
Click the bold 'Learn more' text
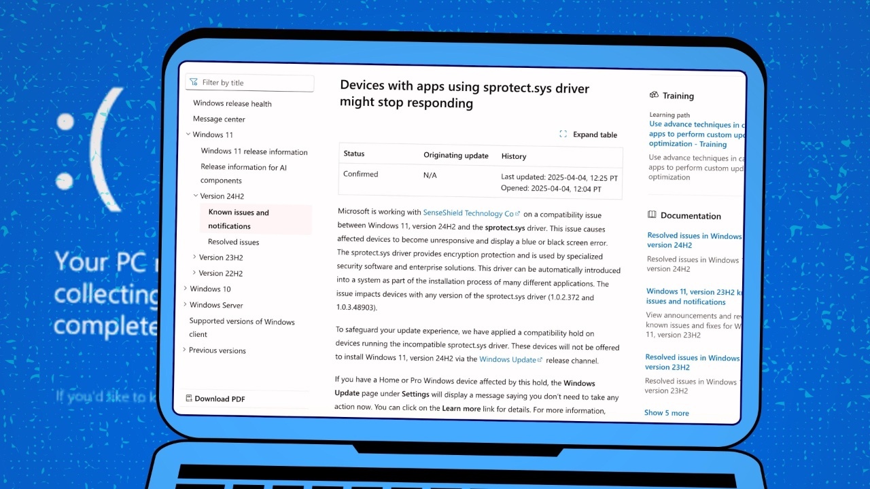coord(462,409)
